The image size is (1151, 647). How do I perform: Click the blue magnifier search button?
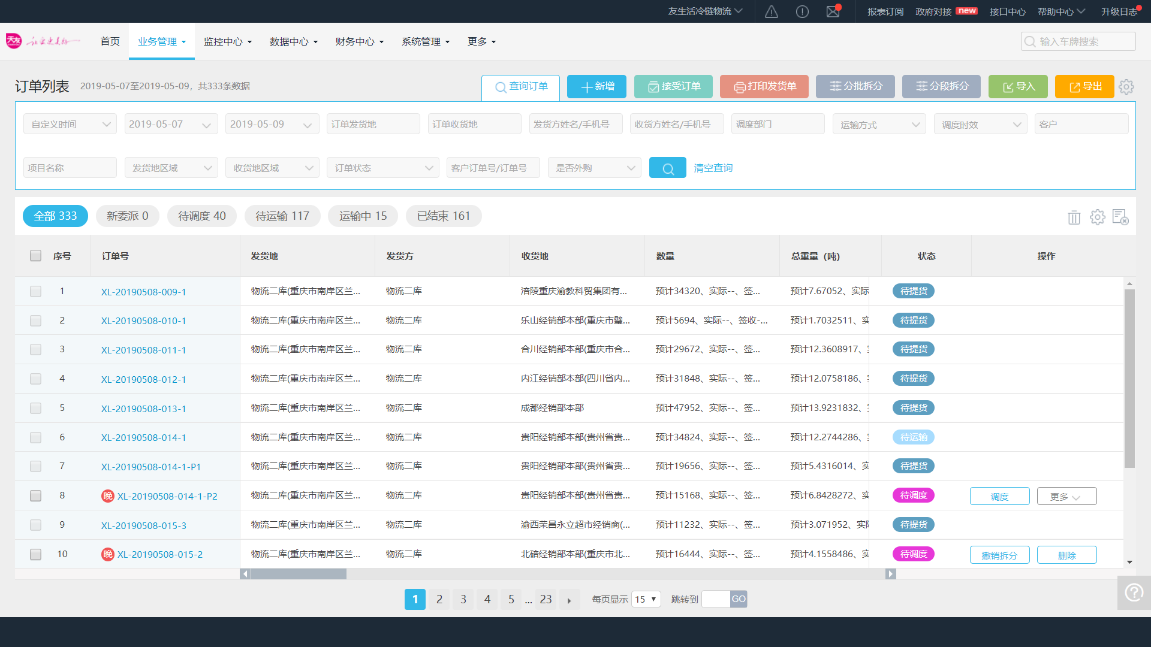tap(667, 168)
